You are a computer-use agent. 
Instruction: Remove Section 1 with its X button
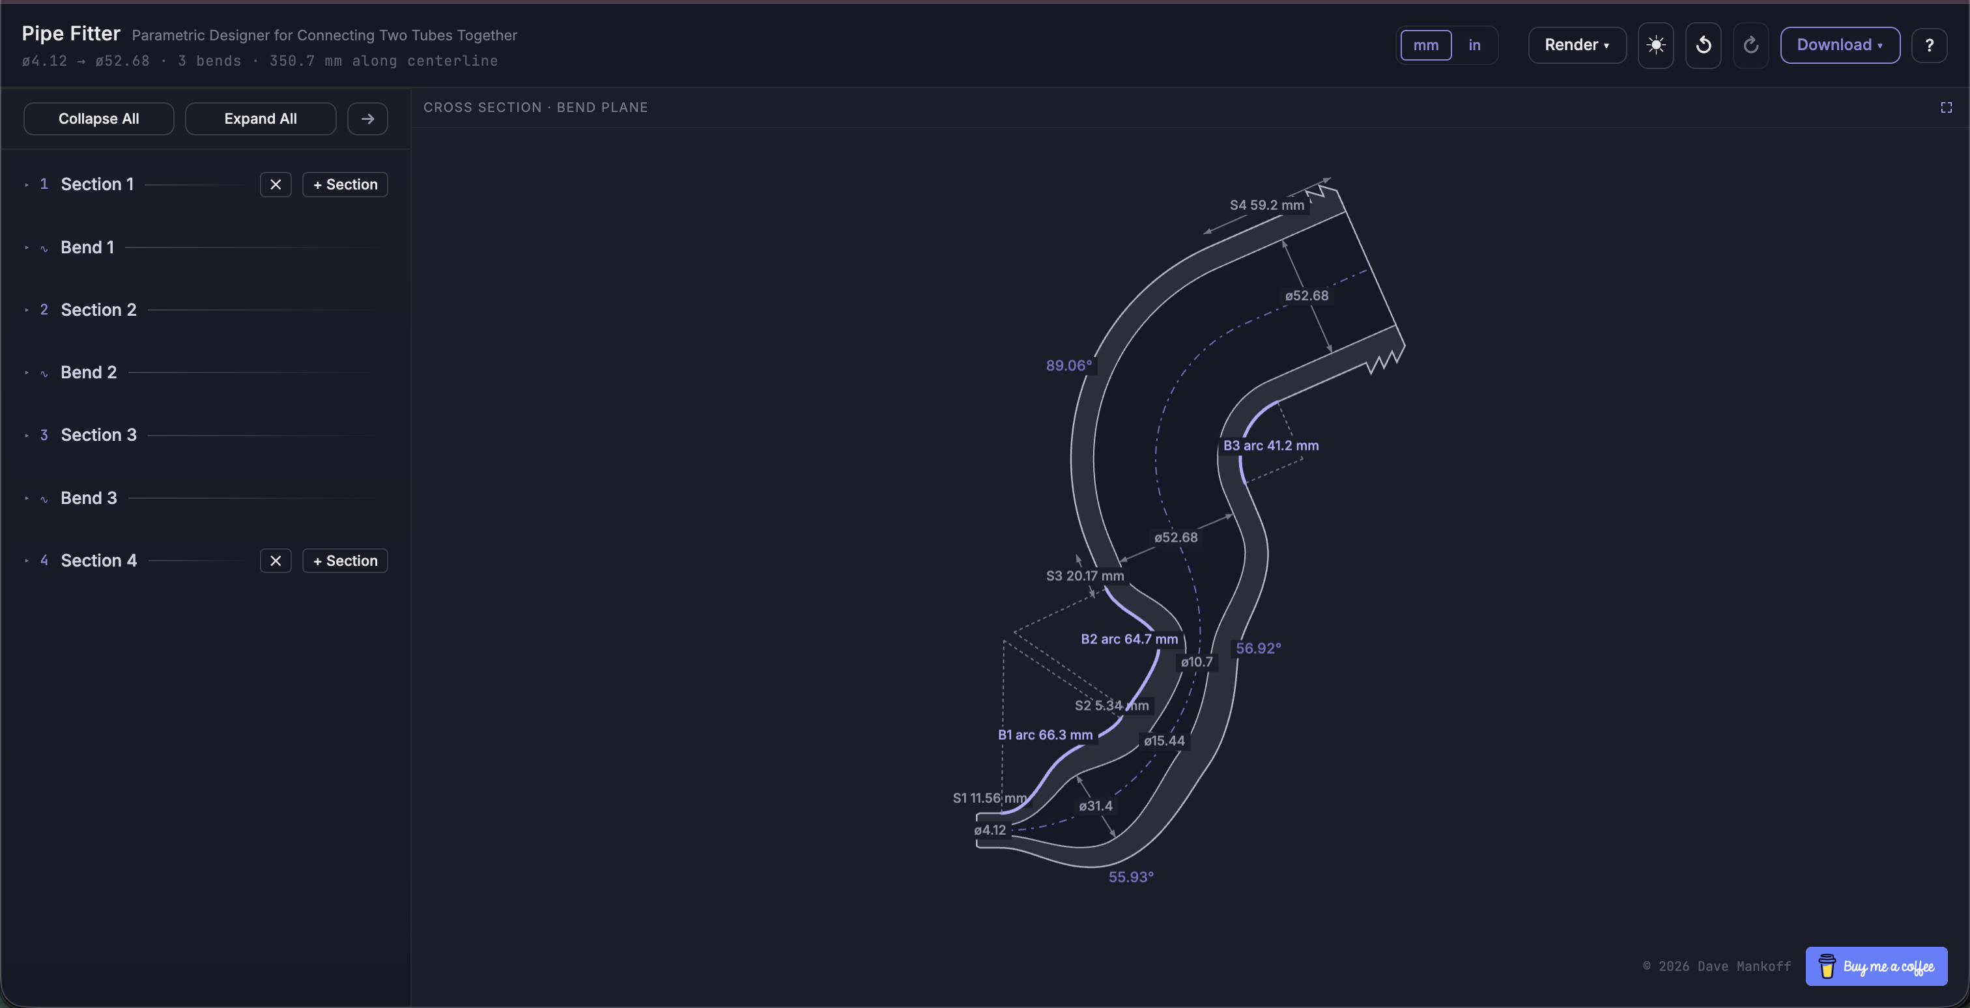pyautogui.click(x=276, y=184)
